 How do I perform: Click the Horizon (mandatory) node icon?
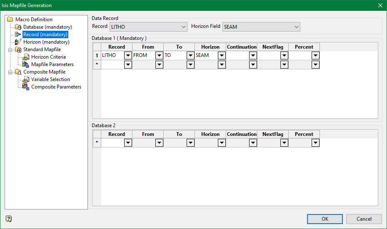coord(18,42)
